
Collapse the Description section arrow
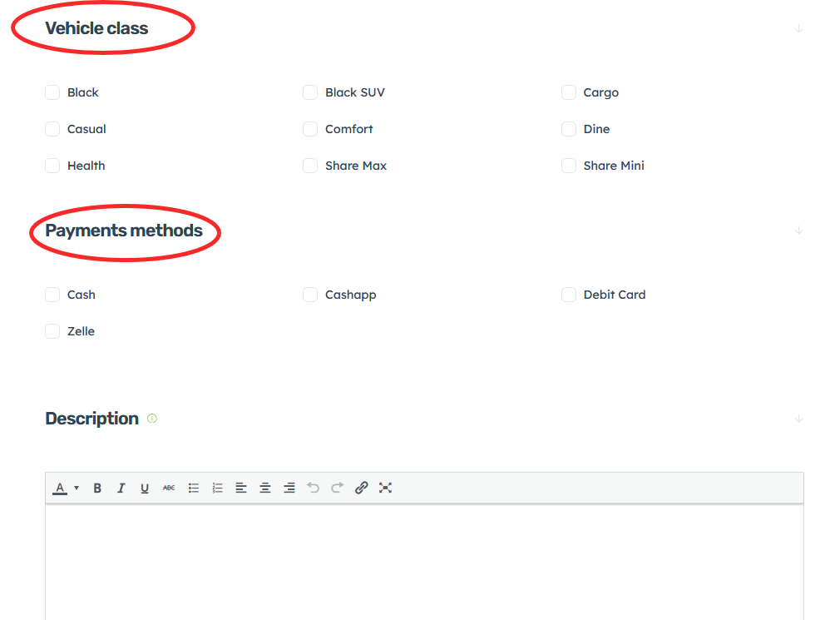(x=798, y=419)
